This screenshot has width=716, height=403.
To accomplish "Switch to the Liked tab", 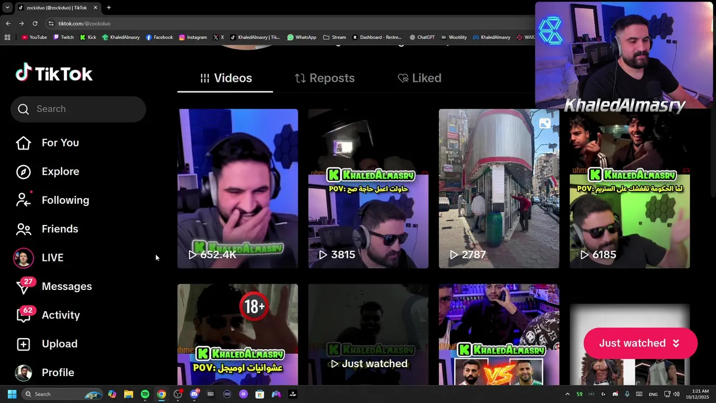I will [419, 78].
